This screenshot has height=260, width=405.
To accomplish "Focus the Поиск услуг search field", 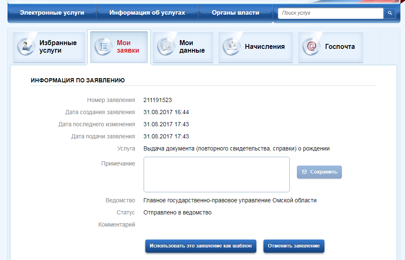I will coord(331,13).
